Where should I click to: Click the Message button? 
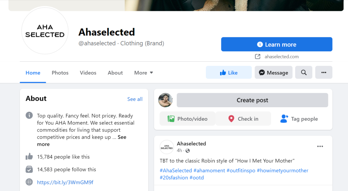273,73
